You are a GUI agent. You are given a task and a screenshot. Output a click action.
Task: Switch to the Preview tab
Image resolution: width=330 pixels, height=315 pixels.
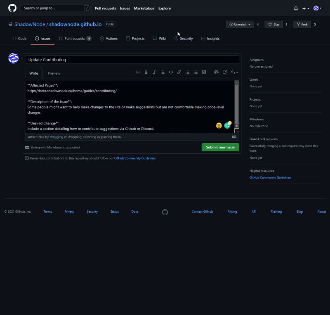point(54,73)
